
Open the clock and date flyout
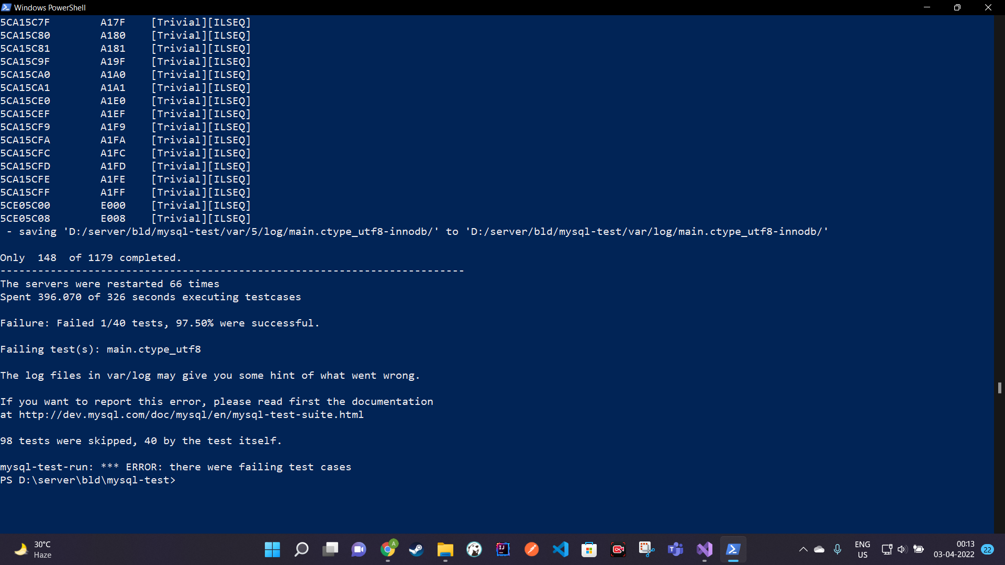point(954,549)
